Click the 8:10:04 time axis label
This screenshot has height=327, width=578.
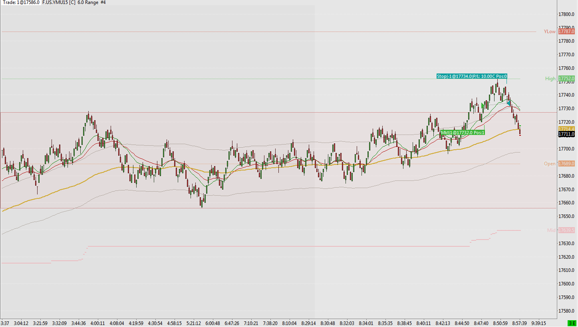click(289, 323)
